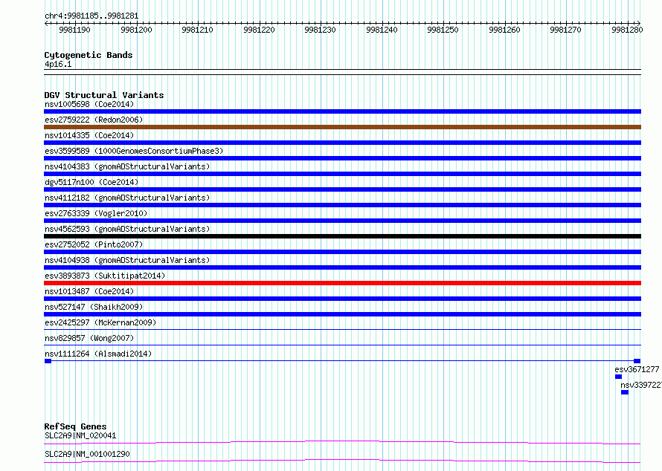
Task: Select the nsv4104938 gnomAD variant label
Action: [127, 260]
